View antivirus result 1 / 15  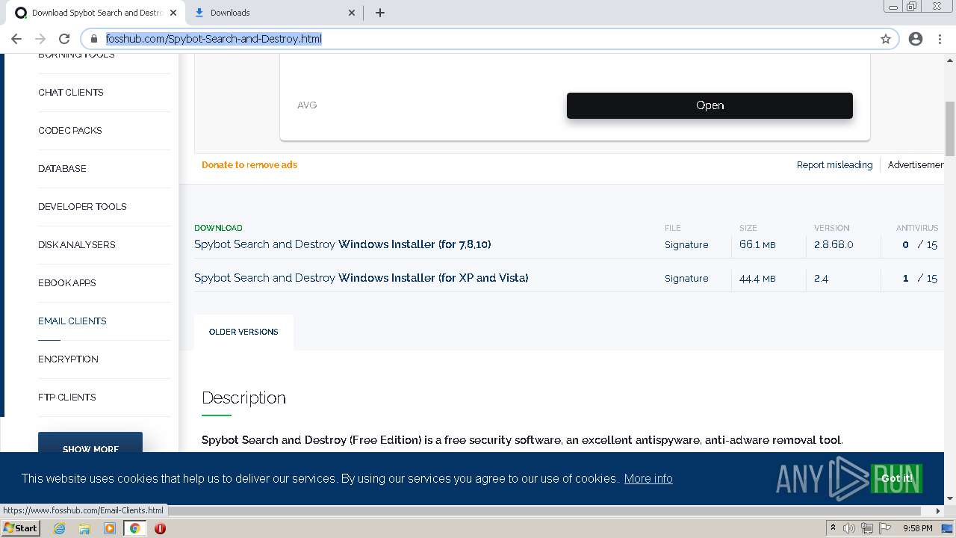click(919, 279)
